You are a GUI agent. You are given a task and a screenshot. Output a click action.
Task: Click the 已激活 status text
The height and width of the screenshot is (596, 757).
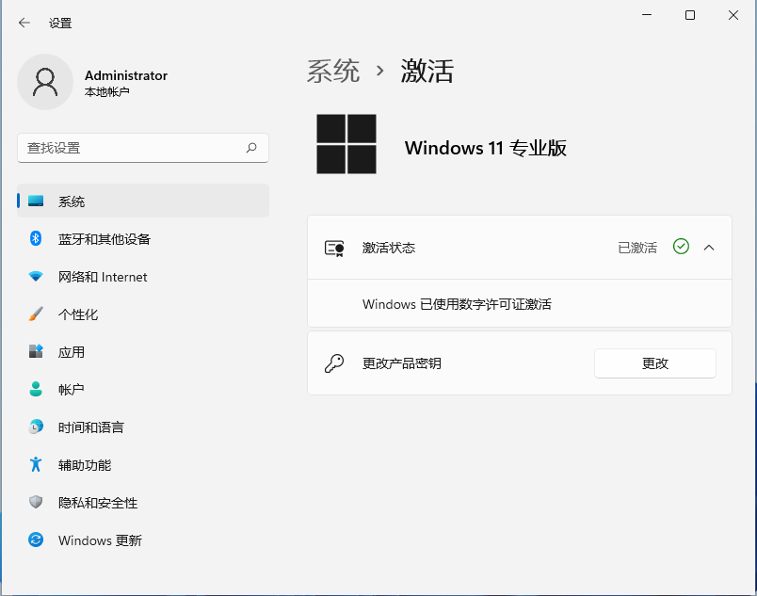pos(637,248)
